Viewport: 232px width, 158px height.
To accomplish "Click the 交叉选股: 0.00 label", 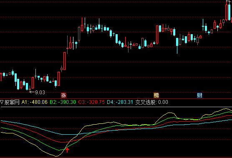I will coord(151,102).
